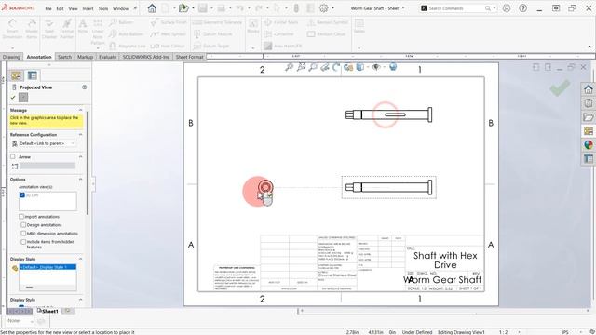This screenshot has height=335, width=596.
Task: Collapse the ribbon with chevron arrow
Action: [x=589, y=47]
